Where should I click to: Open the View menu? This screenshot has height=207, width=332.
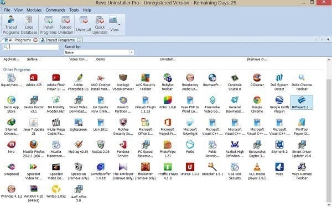click(x=18, y=10)
